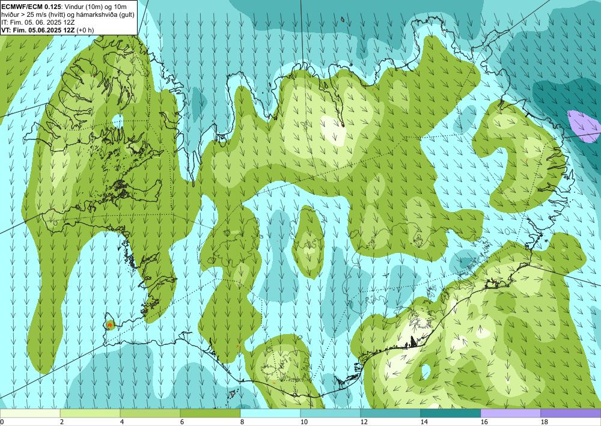Click the orange gust marker on the western peninsula tip
Screen dimensions: 601x426
tap(110, 325)
